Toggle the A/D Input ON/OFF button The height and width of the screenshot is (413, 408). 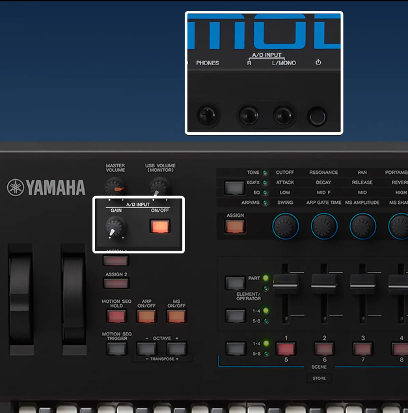click(160, 227)
